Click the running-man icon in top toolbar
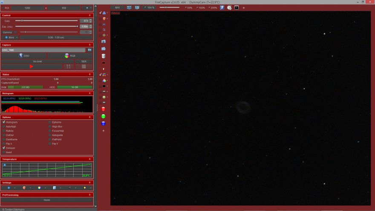The width and height of the screenshot is (375, 211). coord(222,8)
